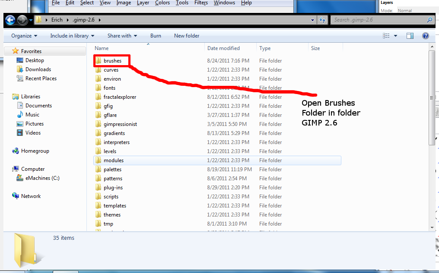Click the .gimp-2.6 breadcrumb
This screenshot has width=439, height=273.
[x=83, y=20]
